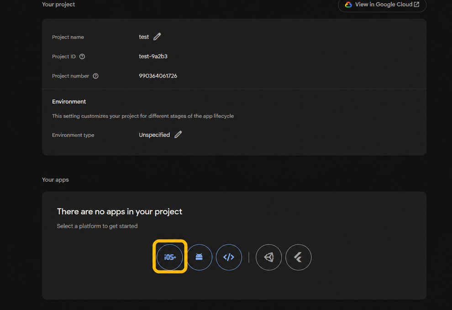This screenshot has width=452, height=310.
Task: Edit the Environment type with pencil icon
Action: pos(178,134)
